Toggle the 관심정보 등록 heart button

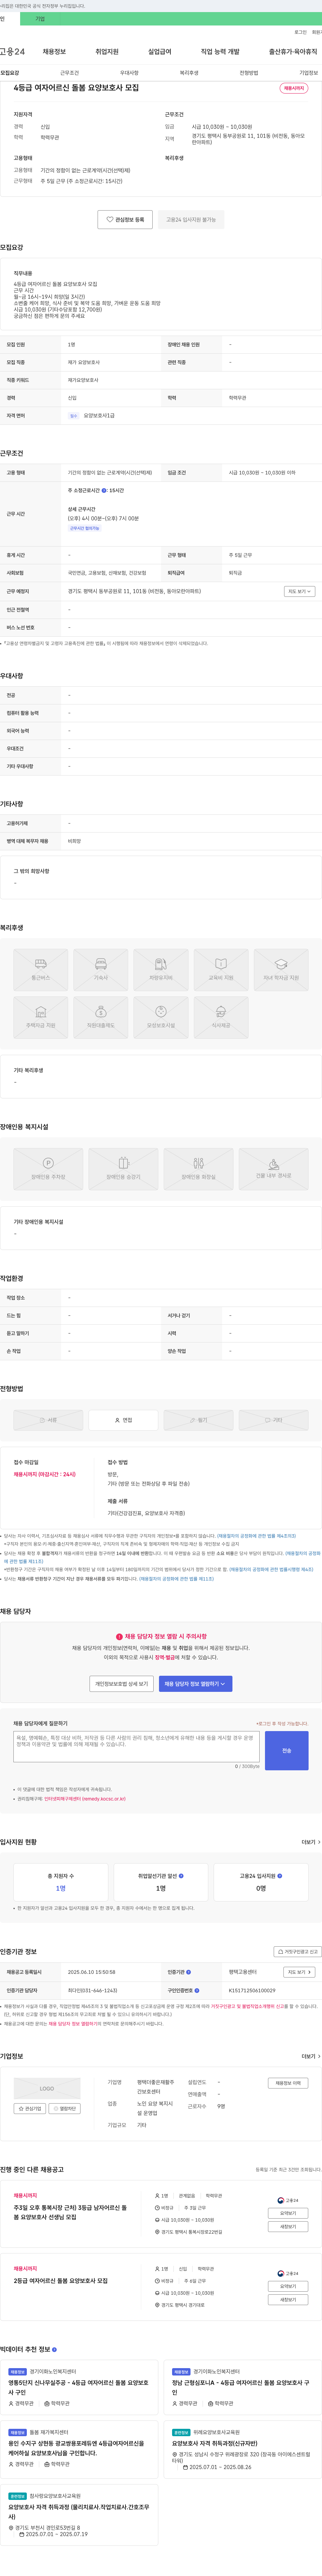[x=125, y=219]
